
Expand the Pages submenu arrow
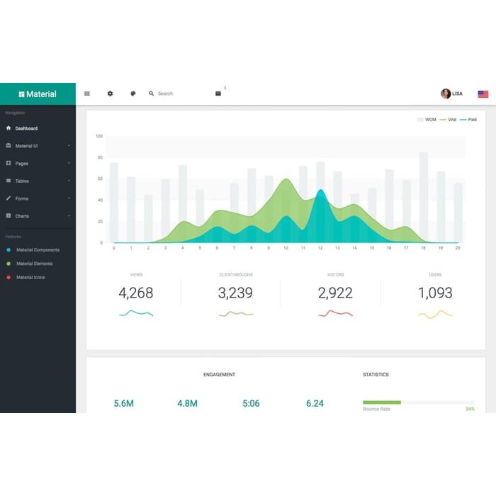(69, 163)
